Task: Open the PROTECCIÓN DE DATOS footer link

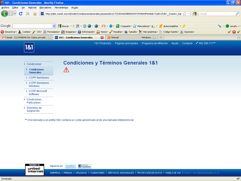Action: click(x=149, y=173)
